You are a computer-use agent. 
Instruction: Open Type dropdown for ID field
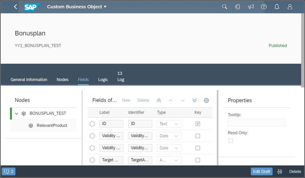tap(169, 124)
